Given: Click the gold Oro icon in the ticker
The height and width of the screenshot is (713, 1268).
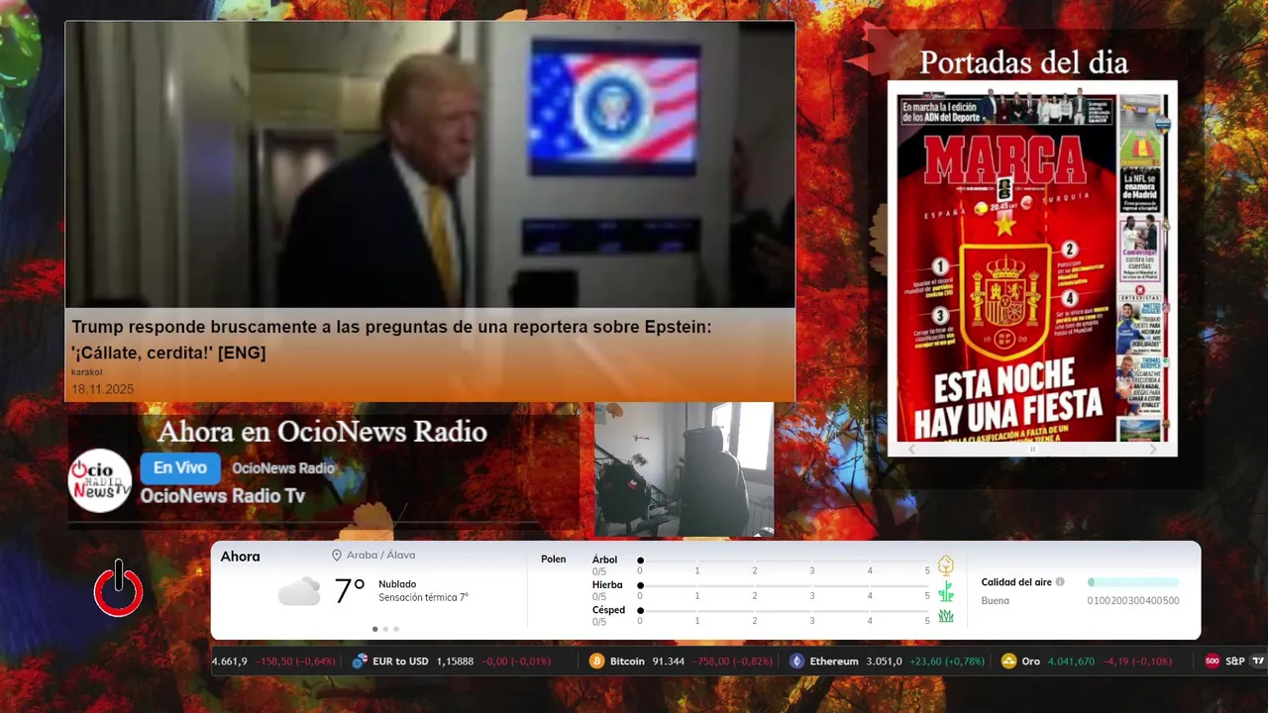Looking at the screenshot, I should pos(1008,662).
